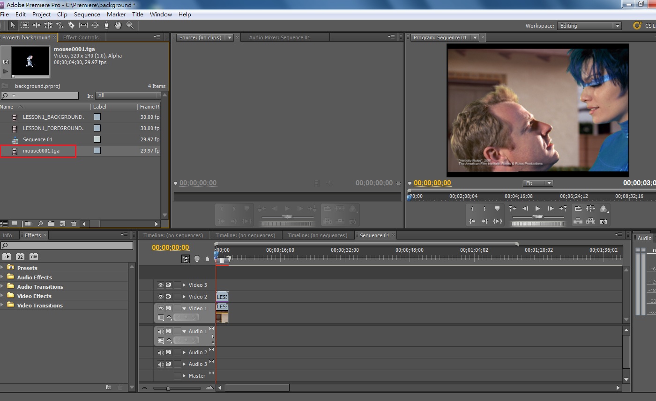
Task: Mute the Audio 2 track
Action: pos(161,352)
